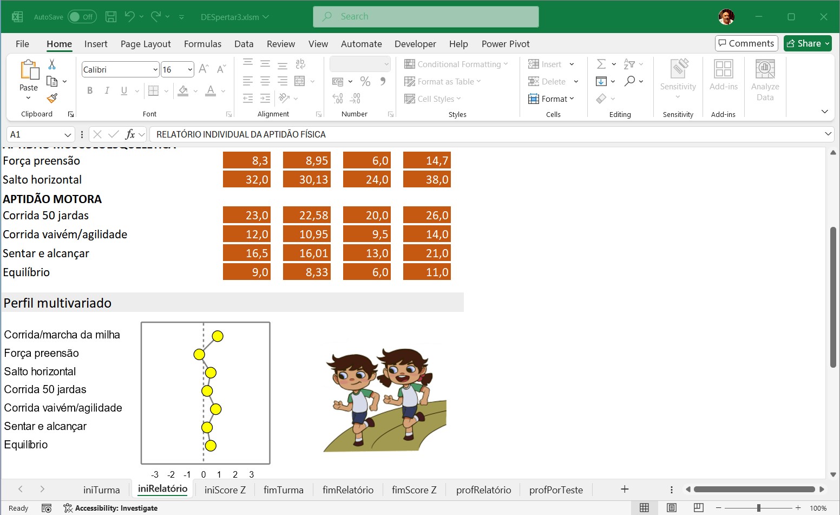Click the Redo arrow icon

pyautogui.click(x=156, y=17)
